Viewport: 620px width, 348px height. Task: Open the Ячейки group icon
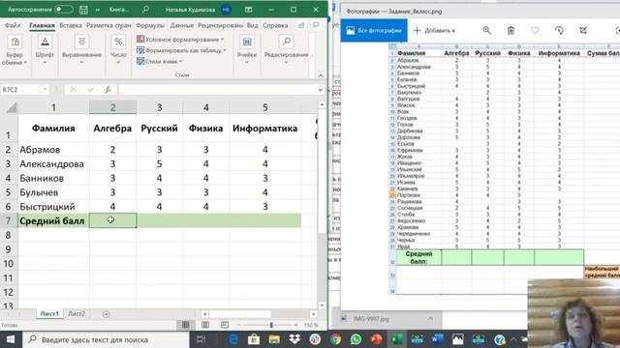point(247,42)
